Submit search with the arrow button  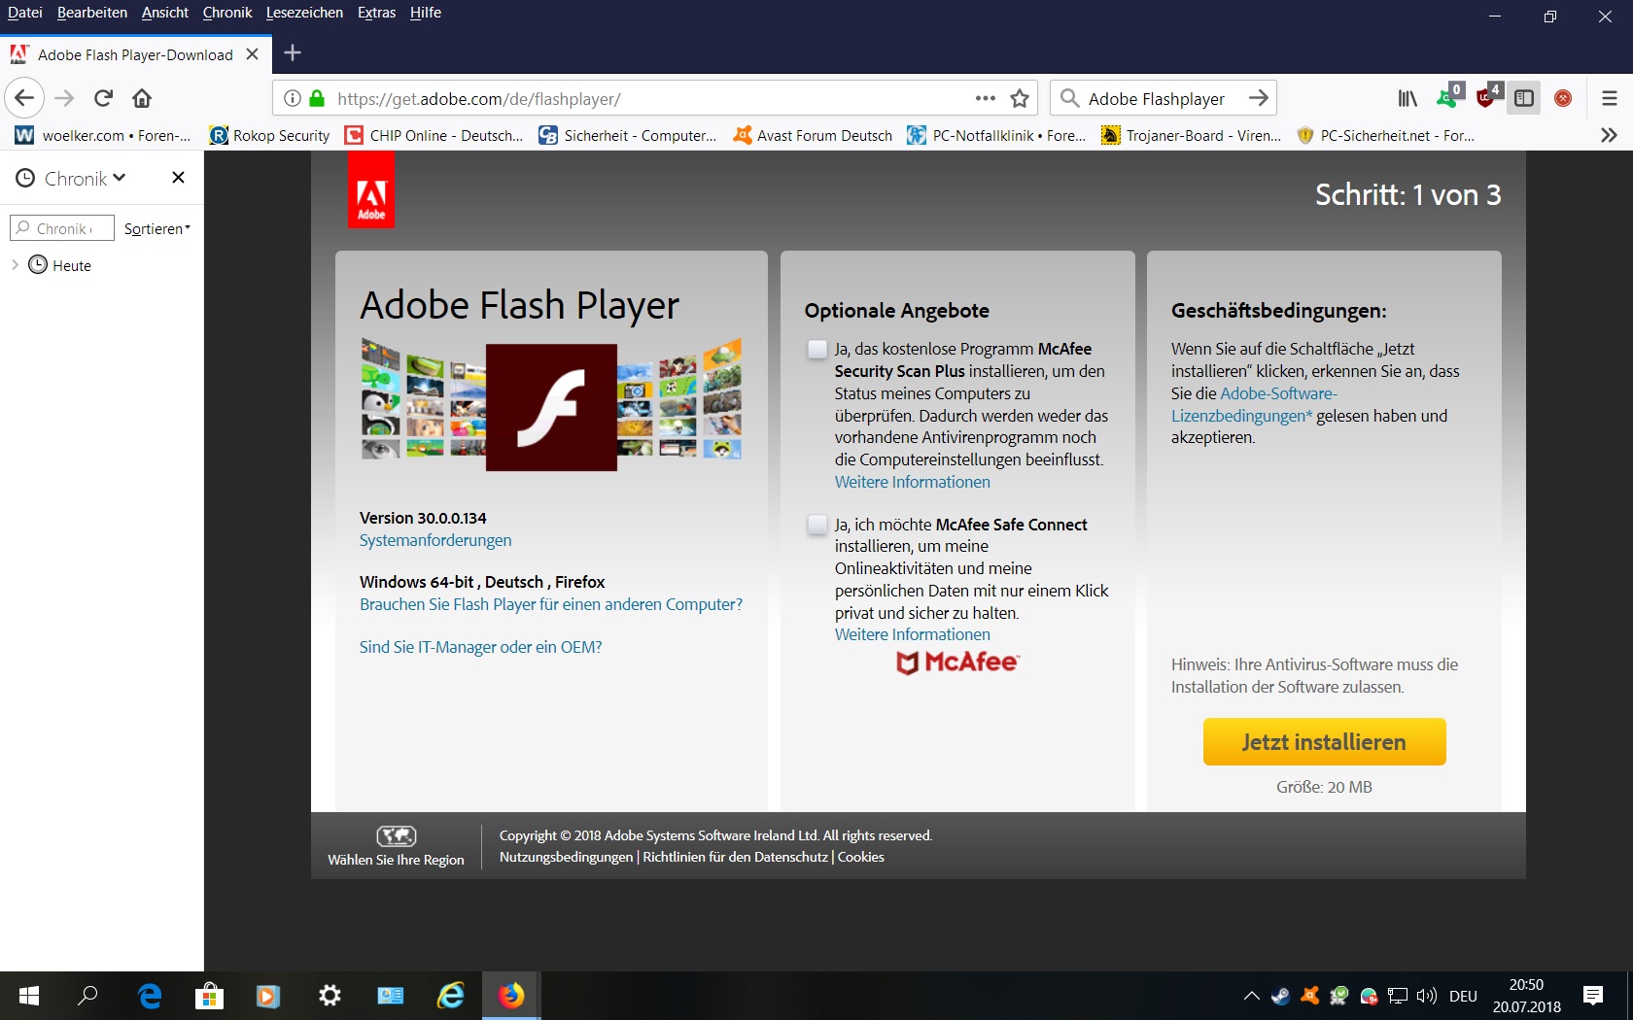tap(1259, 98)
